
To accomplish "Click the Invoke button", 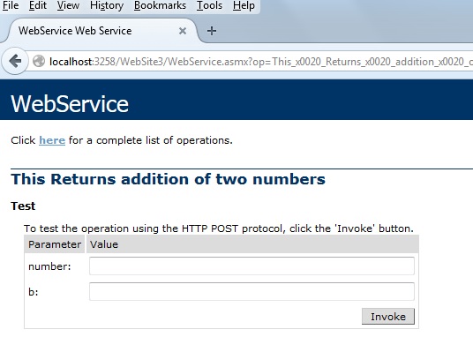I will [388, 317].
